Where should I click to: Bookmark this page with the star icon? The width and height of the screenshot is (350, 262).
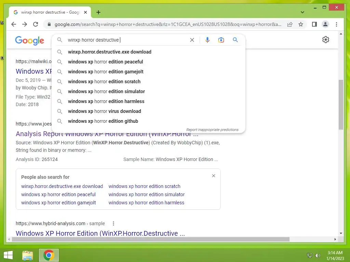coord(301,24)
